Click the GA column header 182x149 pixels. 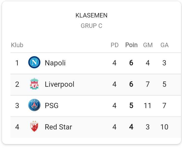(165, 45)
